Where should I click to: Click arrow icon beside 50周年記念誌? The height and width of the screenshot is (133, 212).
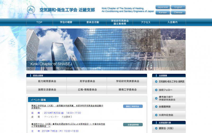[156, 115]
